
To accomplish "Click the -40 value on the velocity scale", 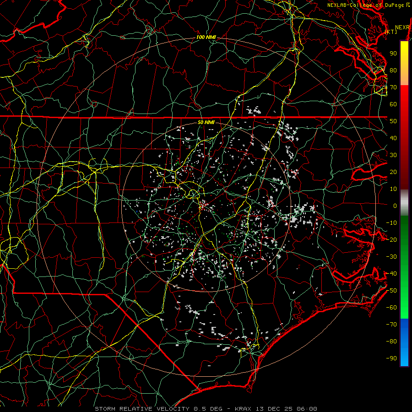I will 391,274.
